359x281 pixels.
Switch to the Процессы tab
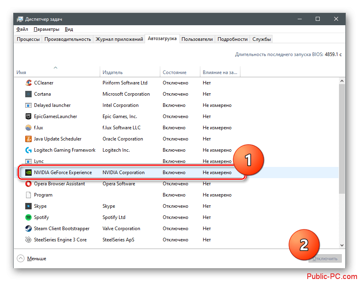click(28, 39)
